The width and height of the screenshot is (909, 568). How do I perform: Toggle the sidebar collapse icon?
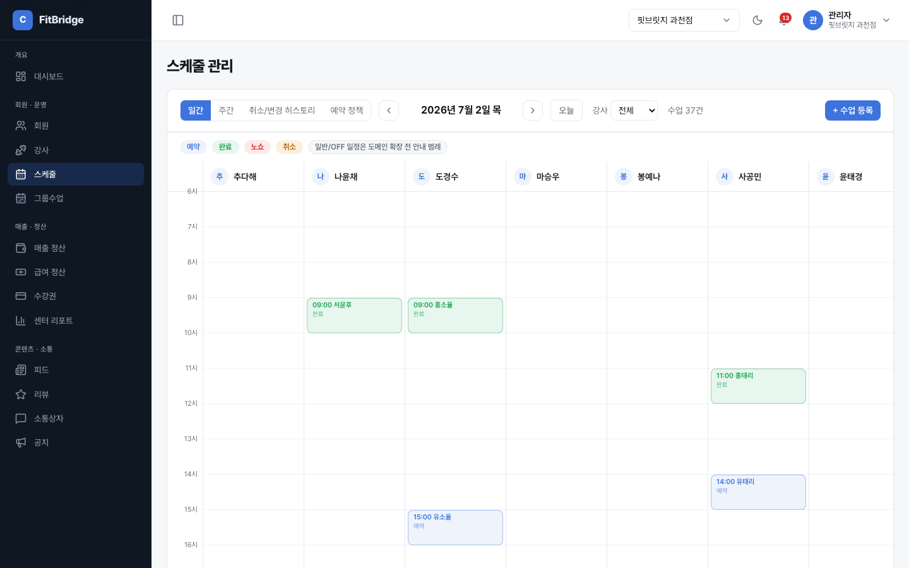178,20
